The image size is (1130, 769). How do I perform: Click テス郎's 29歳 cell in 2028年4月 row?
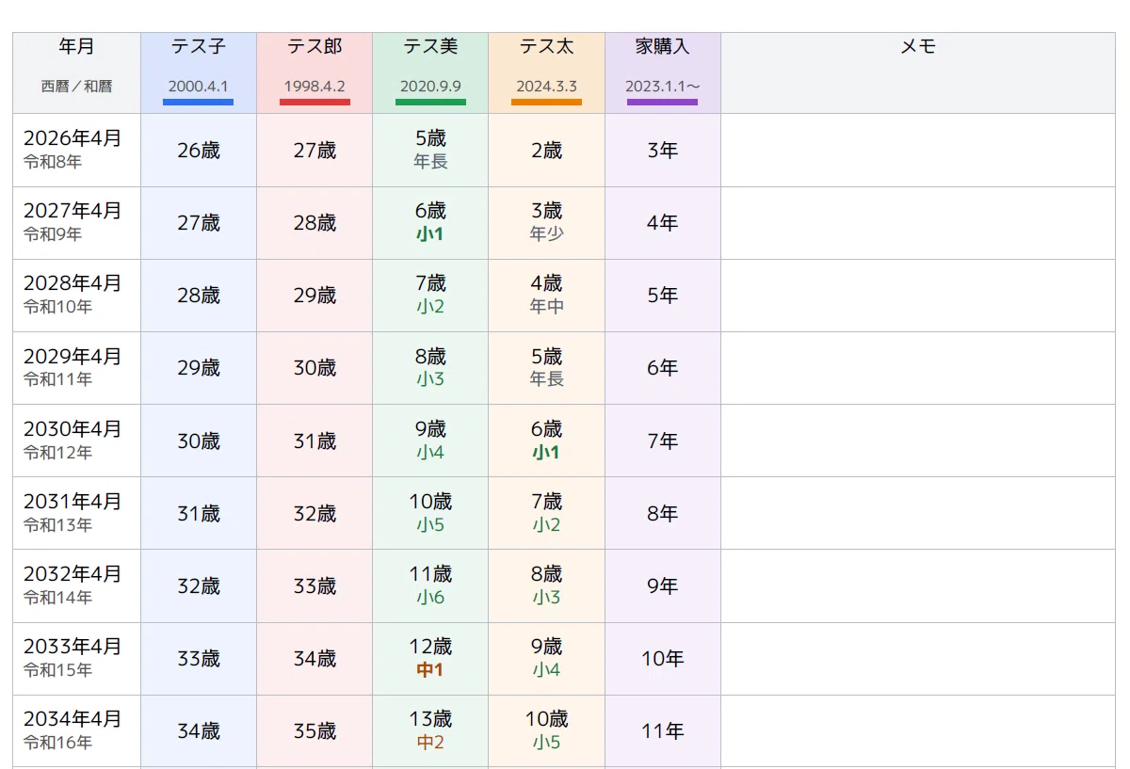pos(315,296)
